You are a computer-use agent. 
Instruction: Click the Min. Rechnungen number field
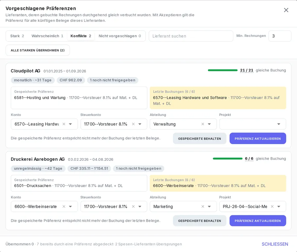[280, 36]
